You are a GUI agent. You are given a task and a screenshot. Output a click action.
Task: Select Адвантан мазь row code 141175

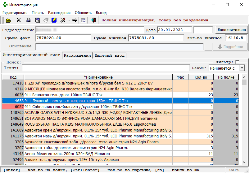[120, 136]
